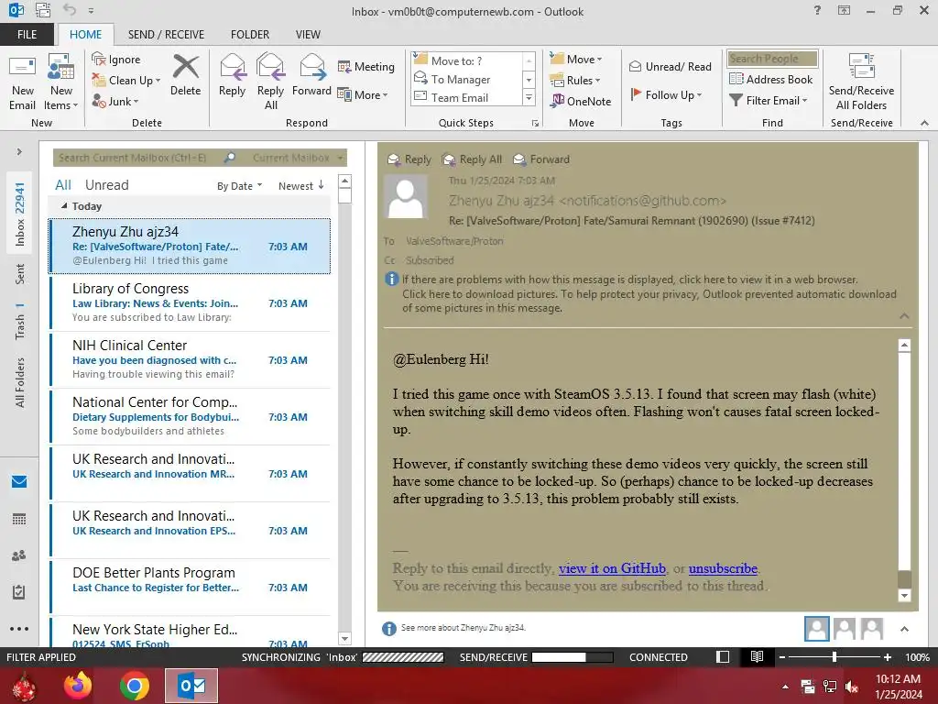The width and height of the screenshot is (938, 704).
Task: Open the FILE tab
Action: tap(27, 34)
